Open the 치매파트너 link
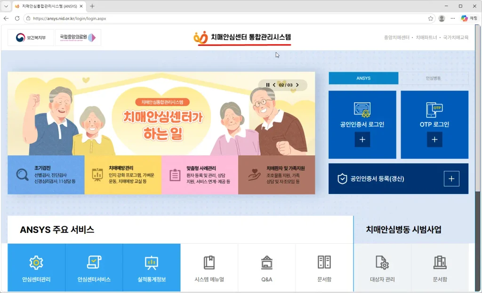The image size is (482, 293). tap(426, 38)
